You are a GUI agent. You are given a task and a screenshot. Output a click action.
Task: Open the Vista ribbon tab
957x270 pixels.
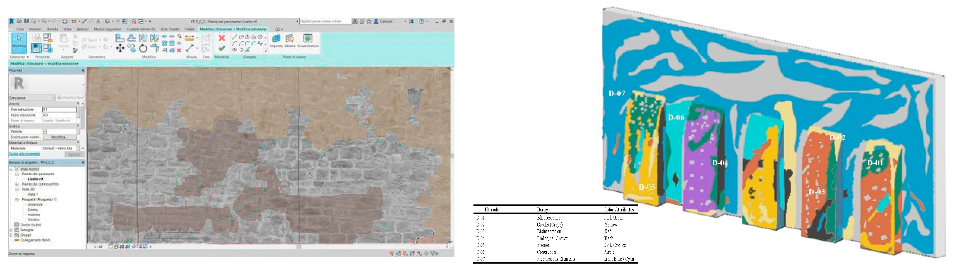tap(67, 29)
